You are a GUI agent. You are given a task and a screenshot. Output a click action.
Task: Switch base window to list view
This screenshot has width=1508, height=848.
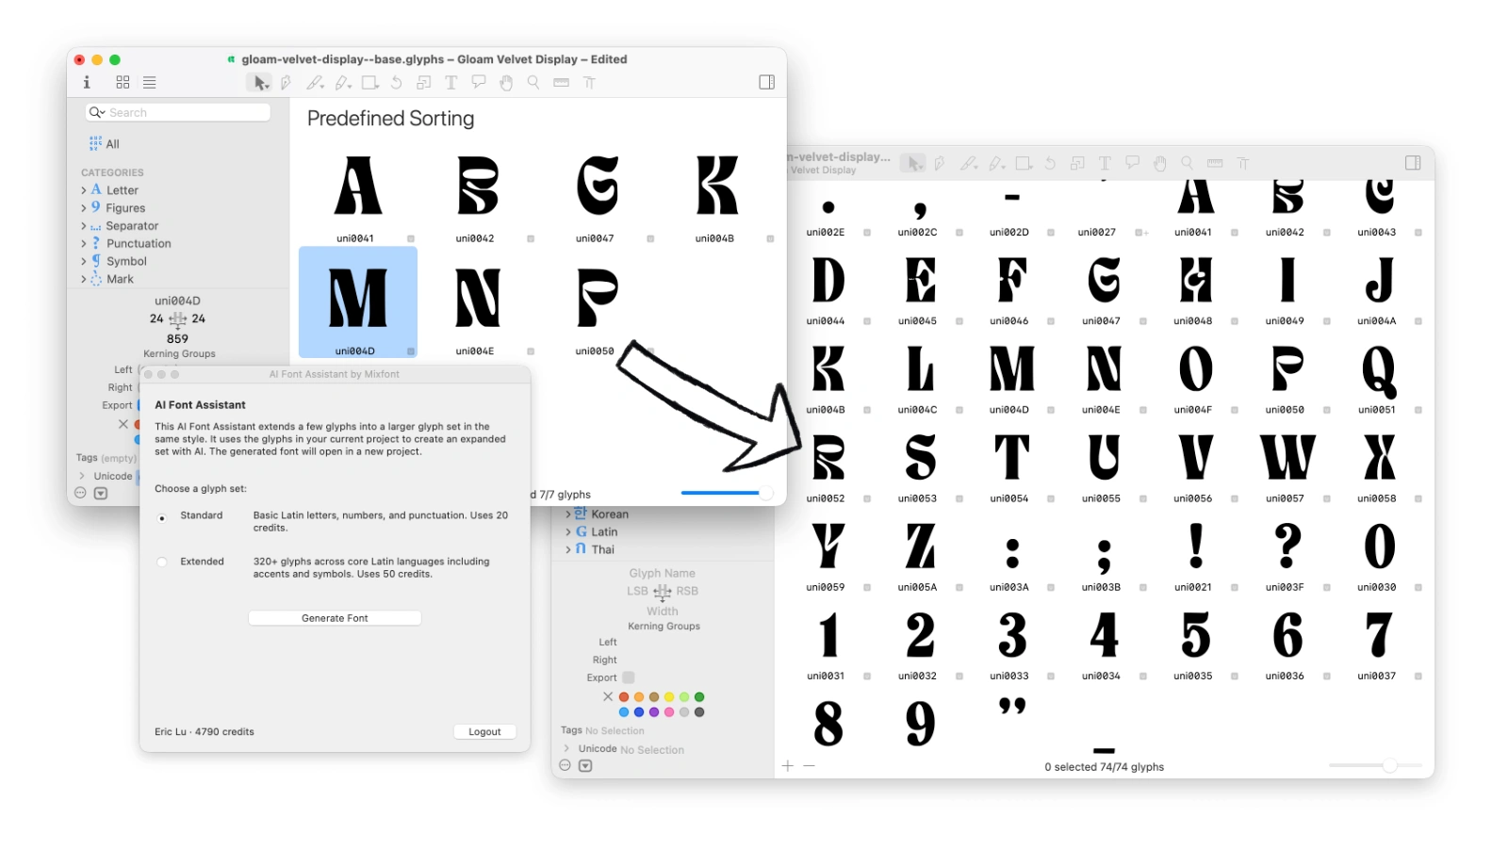pos(150,83)
